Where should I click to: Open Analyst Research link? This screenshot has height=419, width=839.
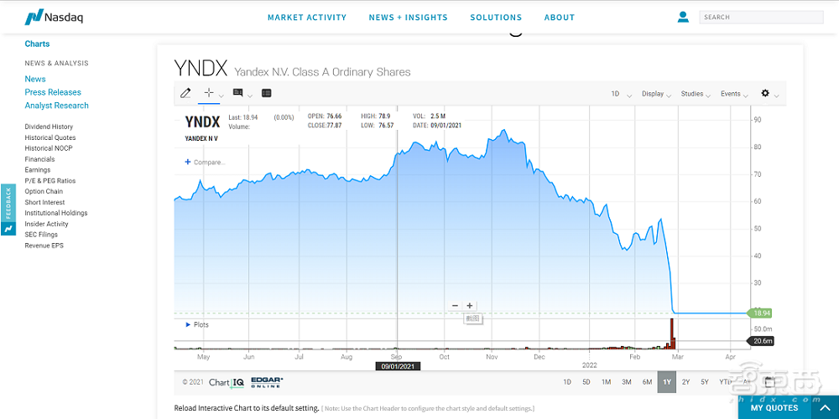56,106
